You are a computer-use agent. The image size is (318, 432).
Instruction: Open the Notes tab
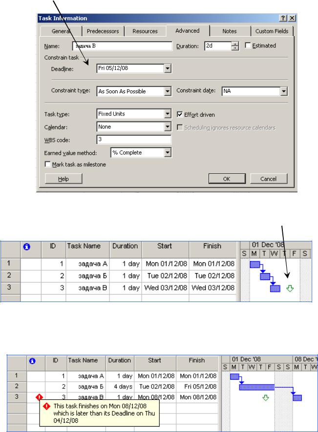(230, 31)
